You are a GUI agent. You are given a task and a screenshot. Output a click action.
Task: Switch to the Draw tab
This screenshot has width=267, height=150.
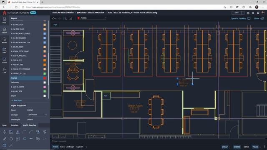tap(5, 125)
